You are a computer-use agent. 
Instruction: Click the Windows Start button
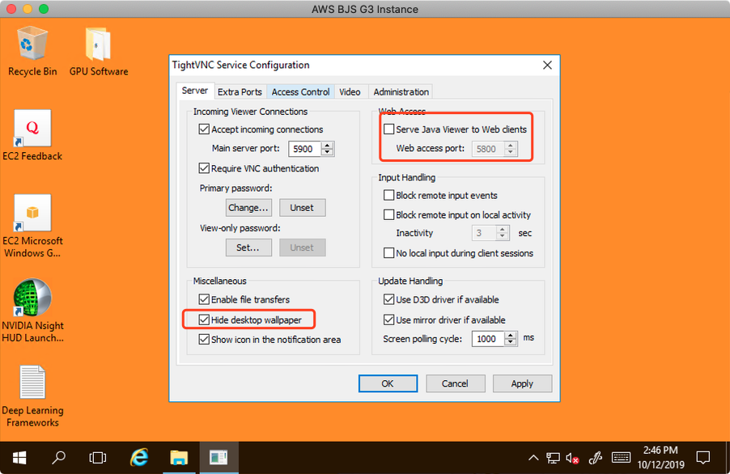[x=19, y=457]
